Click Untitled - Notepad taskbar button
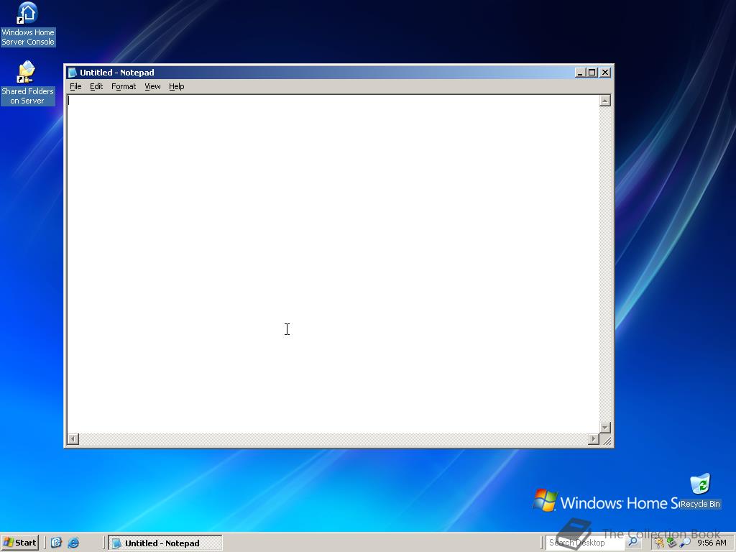Viewport: 736px width, 552px height. coord(165,543)
